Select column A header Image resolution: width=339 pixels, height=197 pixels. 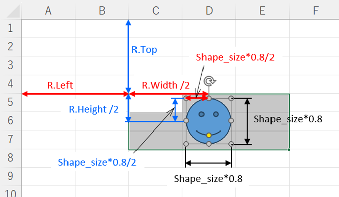[48, 11]
